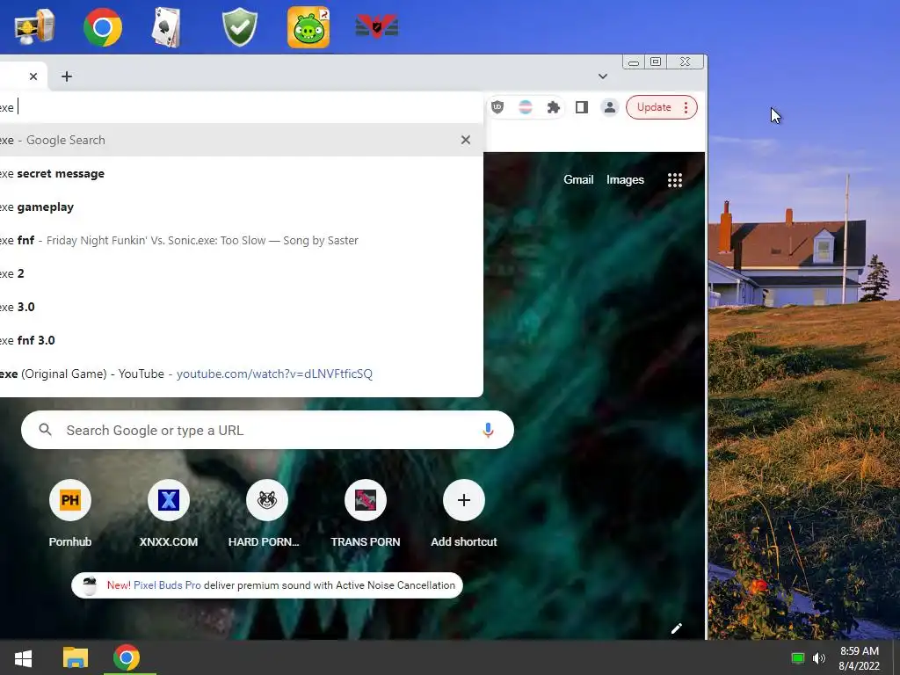The image size is (900, 675).
Task: Open the Chrome desktop shortcut
Action: tap(103, 27)
